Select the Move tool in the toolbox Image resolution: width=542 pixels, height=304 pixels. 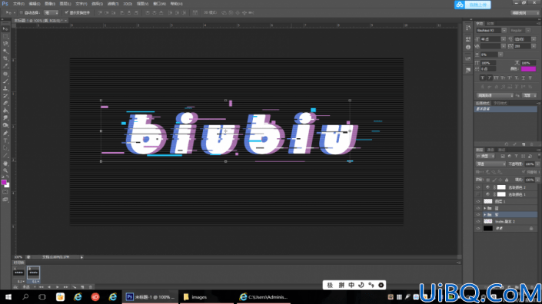(5, 29)
